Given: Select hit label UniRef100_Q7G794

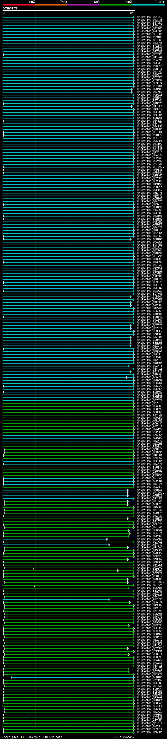Looking at the screenshot, I should point(150,380).
